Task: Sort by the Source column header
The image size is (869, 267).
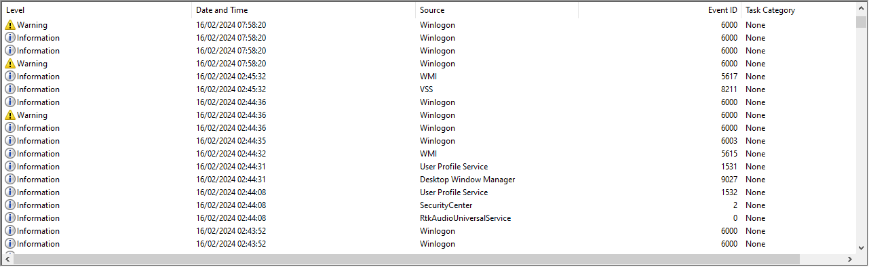Action: coord(497,10)
